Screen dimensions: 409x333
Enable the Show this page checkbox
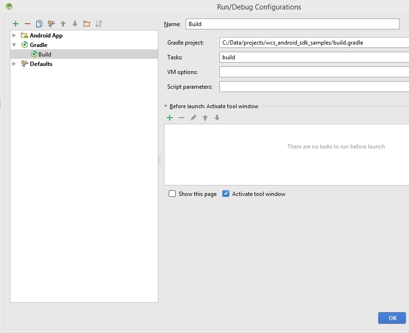coord(173,194)
